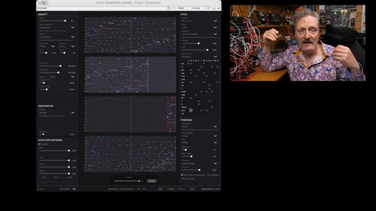
Task: Open the Pattern Acceleration dropdown
Action: pos(57,37)
